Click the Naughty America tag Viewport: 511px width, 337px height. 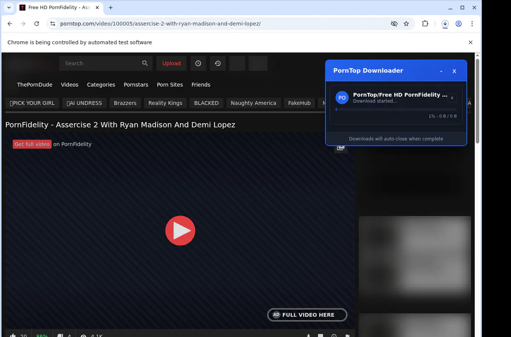point(253,103)
